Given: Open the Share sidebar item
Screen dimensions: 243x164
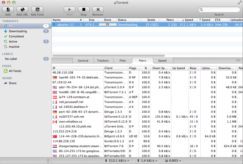Looking at the screenshot, I should 12,83.
